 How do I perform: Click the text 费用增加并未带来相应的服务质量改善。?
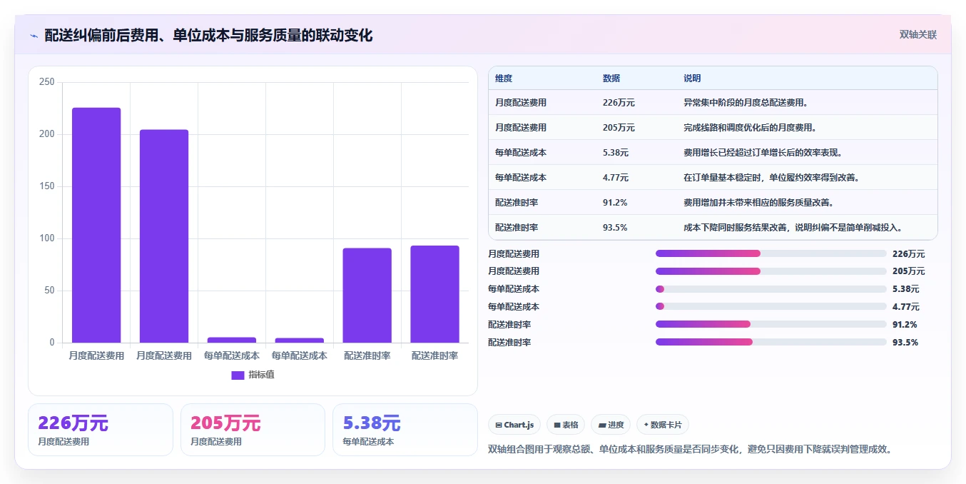pos(758,203)
